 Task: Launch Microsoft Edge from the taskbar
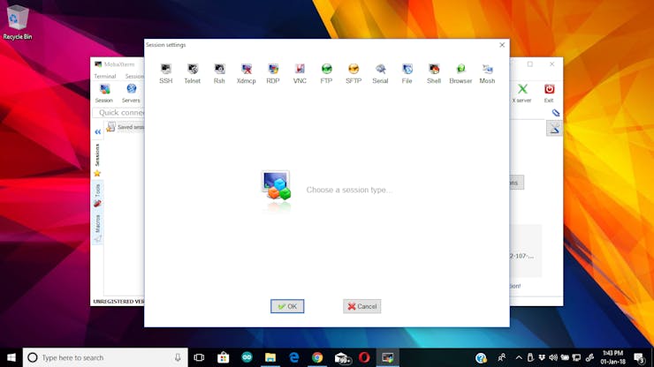294,357
